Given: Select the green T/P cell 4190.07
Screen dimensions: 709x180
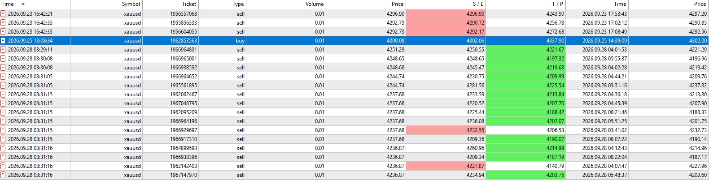Looking at the screenshot, I should 525,139.
